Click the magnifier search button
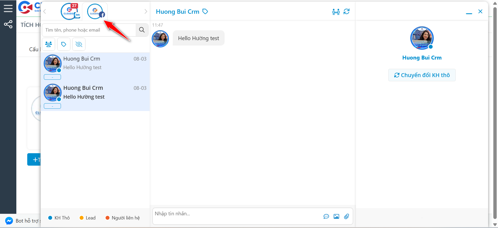 click(142, 30)
